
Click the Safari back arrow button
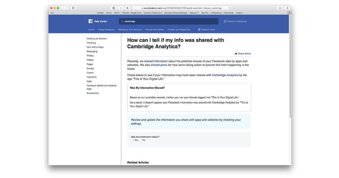pyautogui.click(x=63, y=8)
